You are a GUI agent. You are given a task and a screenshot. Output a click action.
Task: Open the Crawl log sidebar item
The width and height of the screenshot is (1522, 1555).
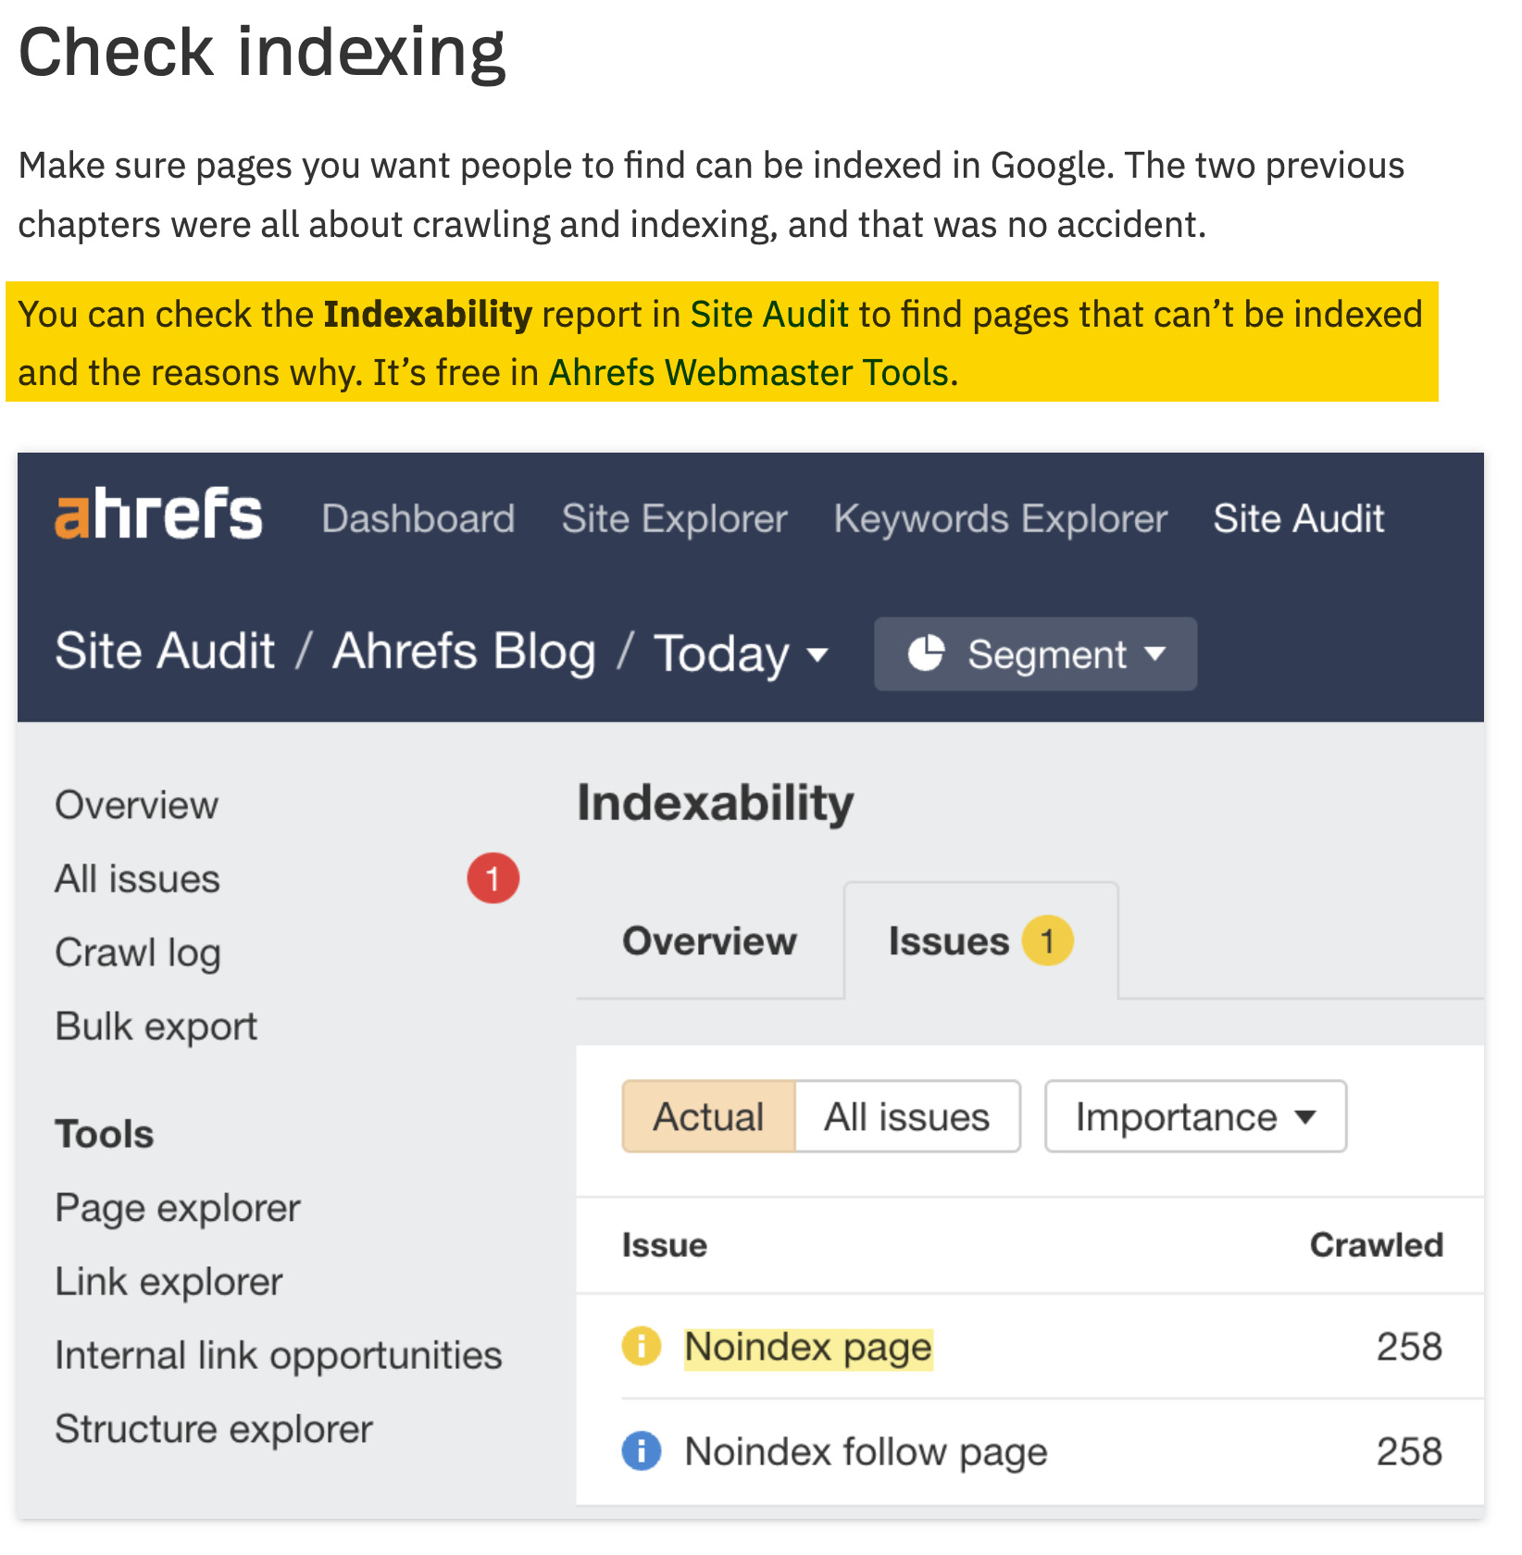(137, 952)
